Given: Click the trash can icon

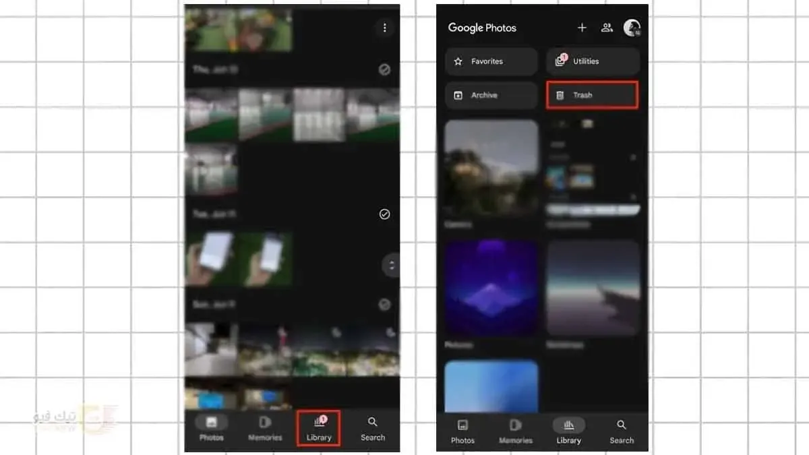Looking at the screenshot, I should 560,96.
